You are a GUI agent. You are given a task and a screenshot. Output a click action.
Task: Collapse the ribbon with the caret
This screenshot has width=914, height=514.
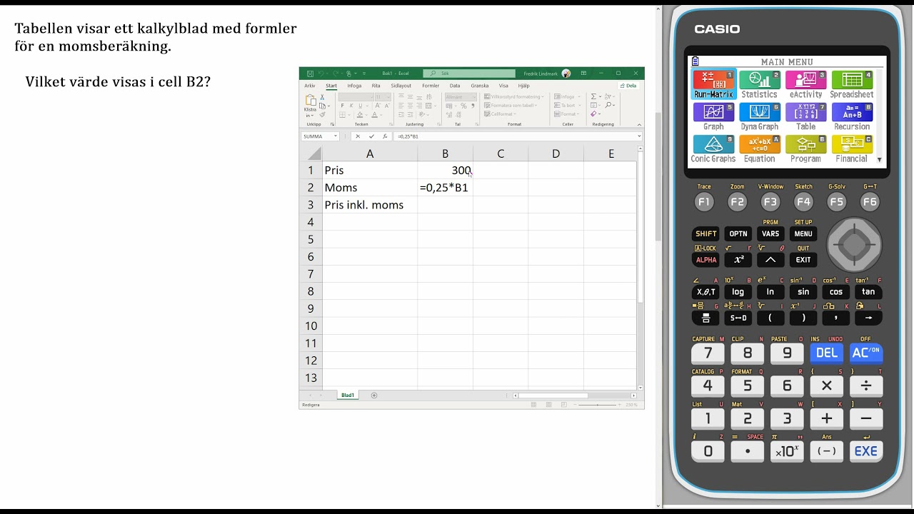pos(639,124)
